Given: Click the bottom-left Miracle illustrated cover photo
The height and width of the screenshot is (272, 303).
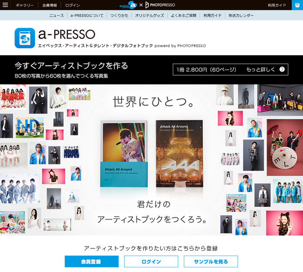Looking at the screenshot, I should [x=13, y=222].
